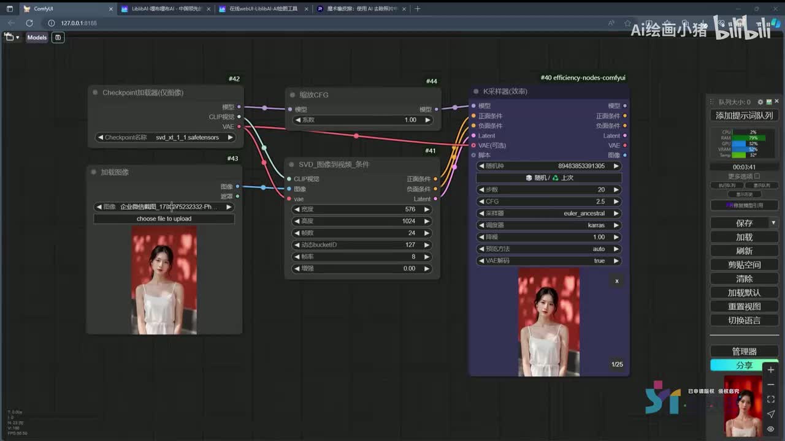
Task: Go back in the browser
Action: (12, 23)
